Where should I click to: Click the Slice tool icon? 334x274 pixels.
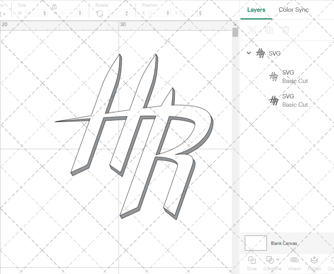coord(252,260)
